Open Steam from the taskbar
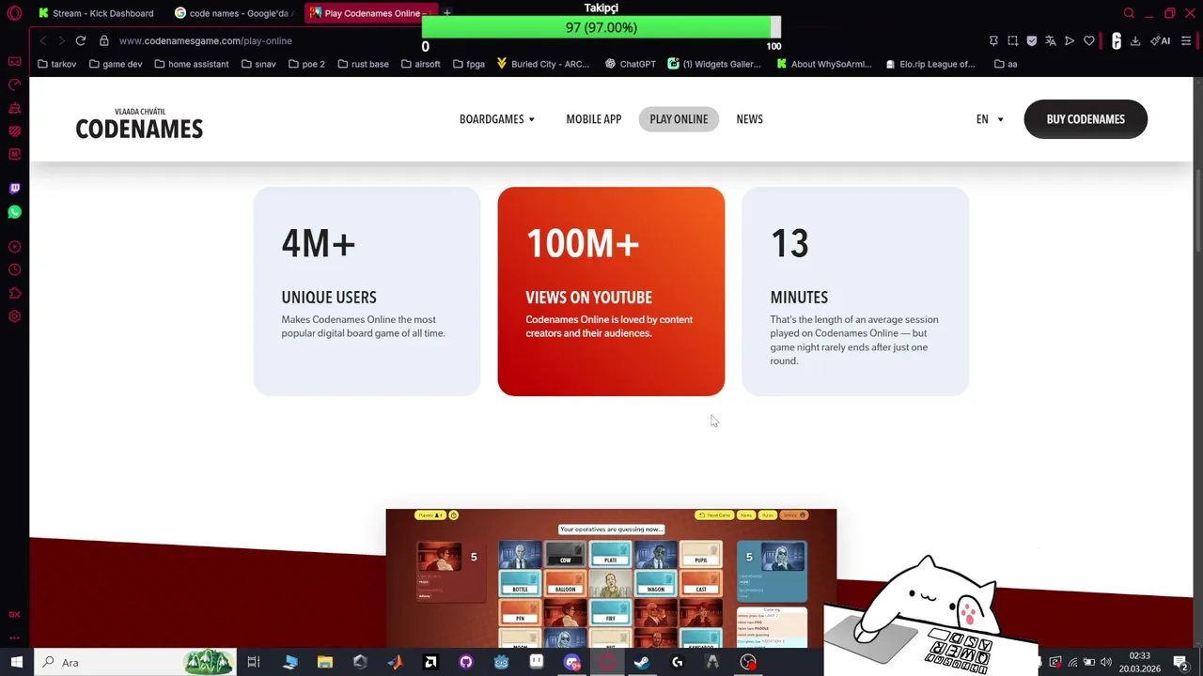This screenshot has width=1203, height=676. (x=641, y=662)
